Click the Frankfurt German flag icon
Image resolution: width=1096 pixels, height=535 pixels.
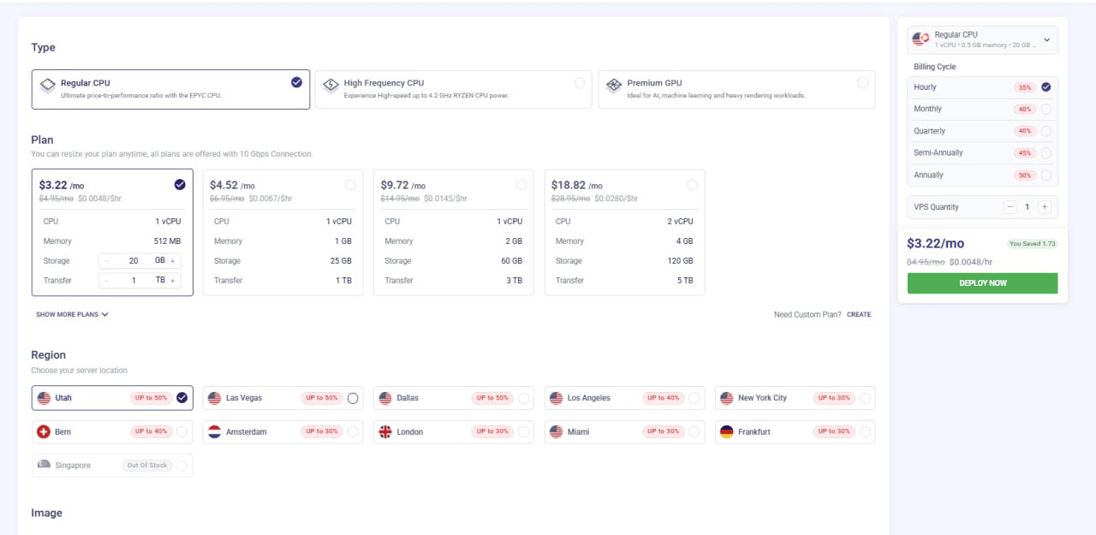tap(727, 431)
